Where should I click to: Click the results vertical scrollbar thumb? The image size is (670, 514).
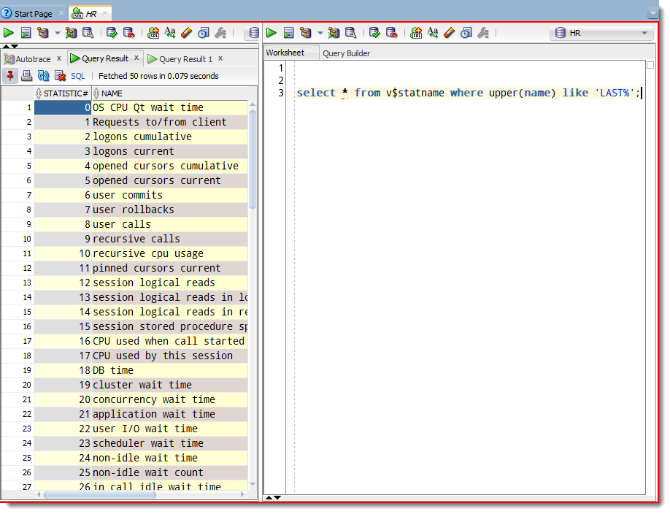(253, 159)
